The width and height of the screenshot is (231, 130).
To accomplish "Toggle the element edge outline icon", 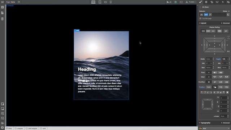I will pyautogui.click(x=3, y=109).
